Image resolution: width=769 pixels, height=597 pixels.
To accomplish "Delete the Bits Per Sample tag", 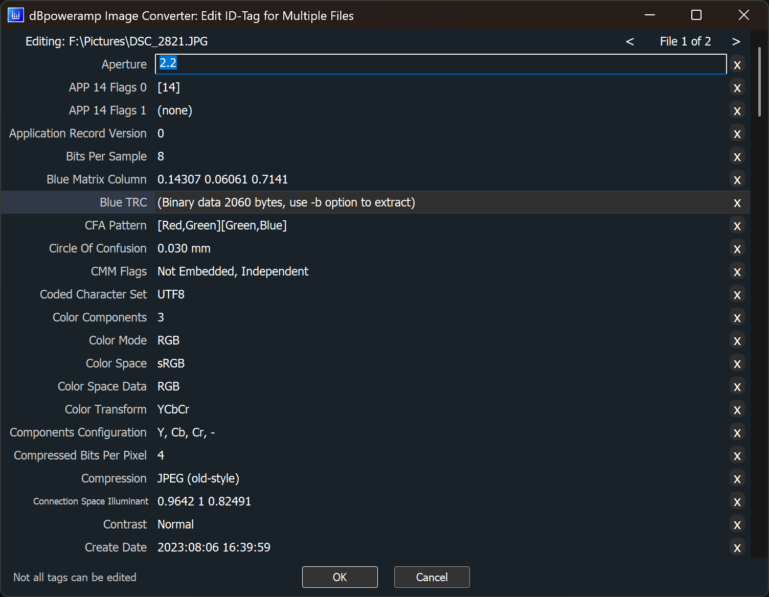I will (737, 157).
